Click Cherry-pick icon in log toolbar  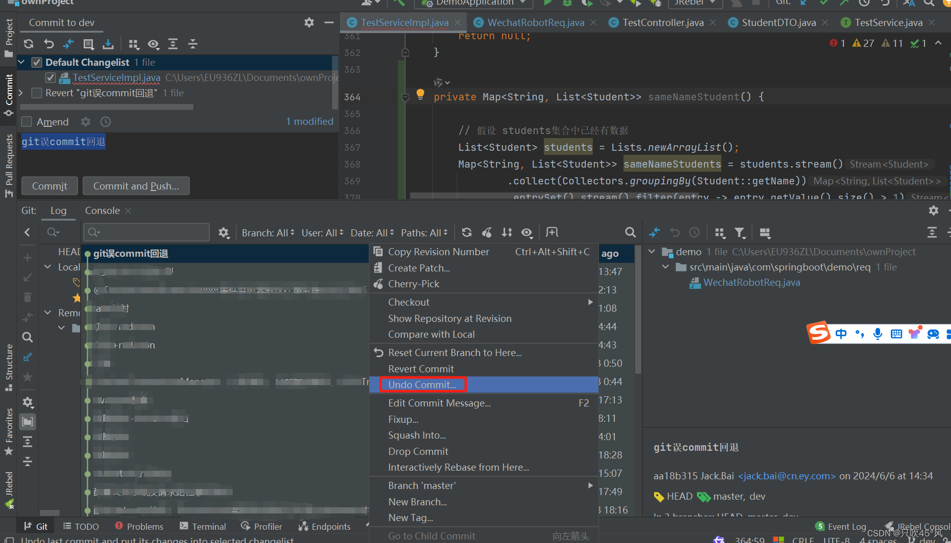tap(487, 232)
